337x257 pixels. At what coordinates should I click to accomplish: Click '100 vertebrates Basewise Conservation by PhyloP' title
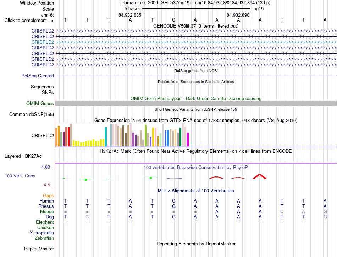196,168
